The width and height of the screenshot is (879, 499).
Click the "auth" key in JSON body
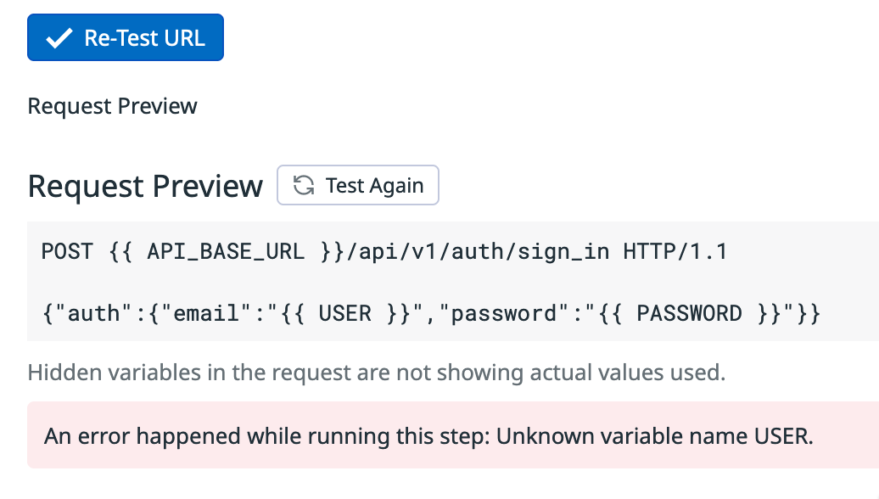(x=93, y=313)
